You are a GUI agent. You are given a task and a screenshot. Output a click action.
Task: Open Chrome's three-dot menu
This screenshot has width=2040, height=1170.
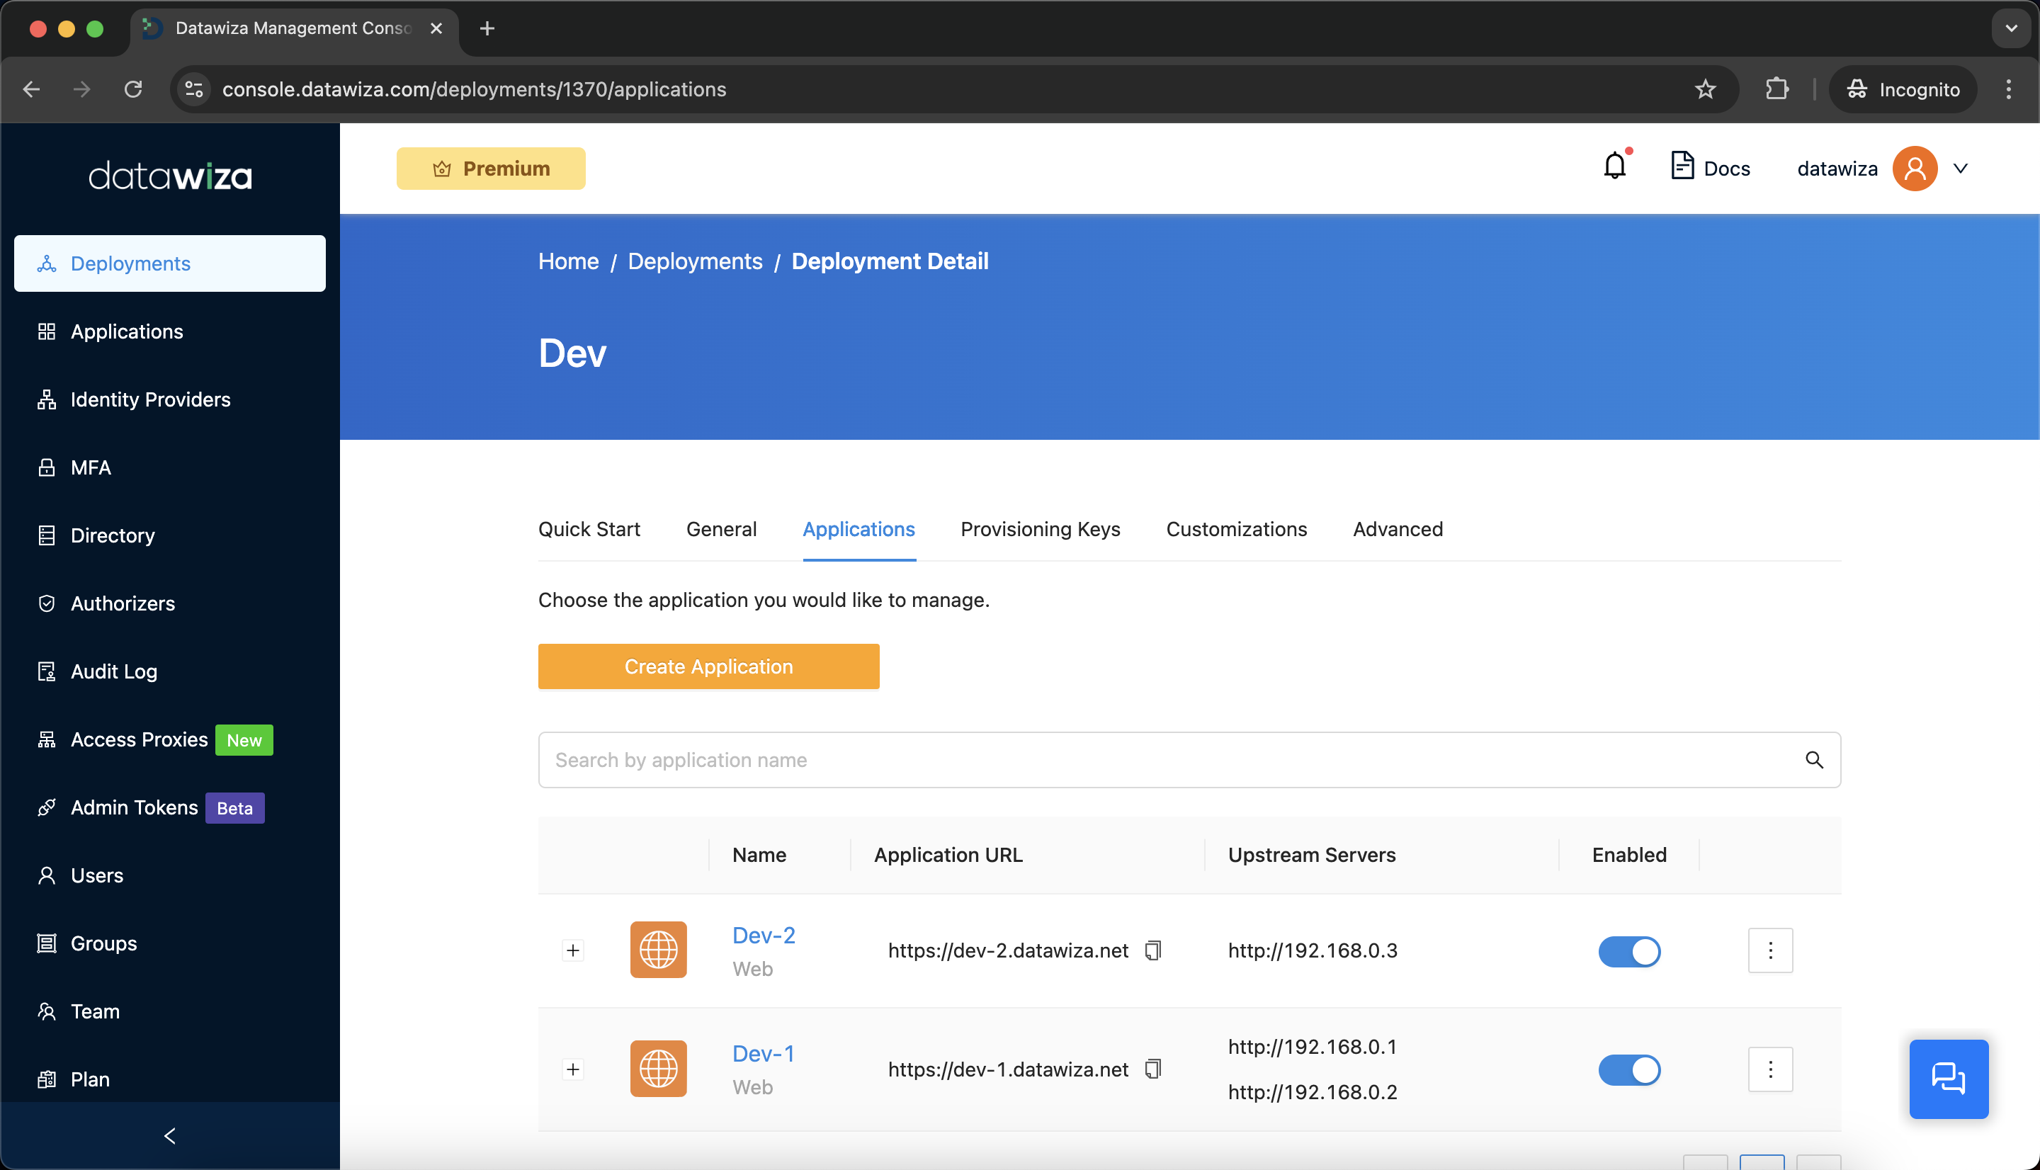pos(2008,89)
